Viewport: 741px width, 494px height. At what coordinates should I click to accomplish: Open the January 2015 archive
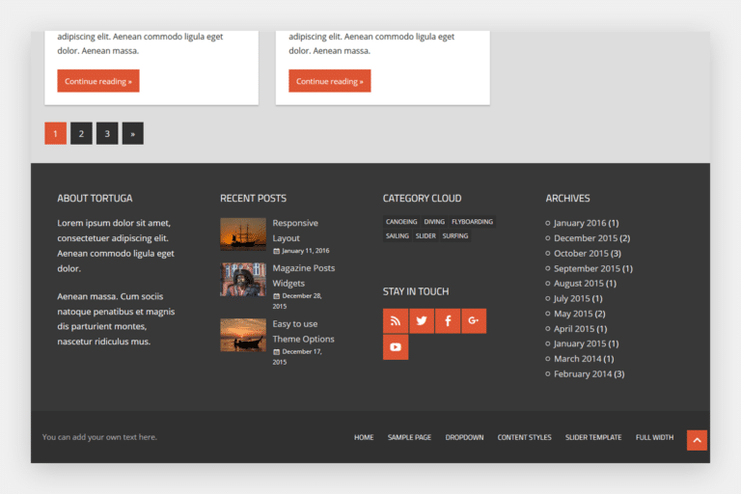[580, 343]
